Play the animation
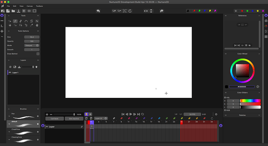This screenshot has width=268, height=146. [x=131, y=114]
